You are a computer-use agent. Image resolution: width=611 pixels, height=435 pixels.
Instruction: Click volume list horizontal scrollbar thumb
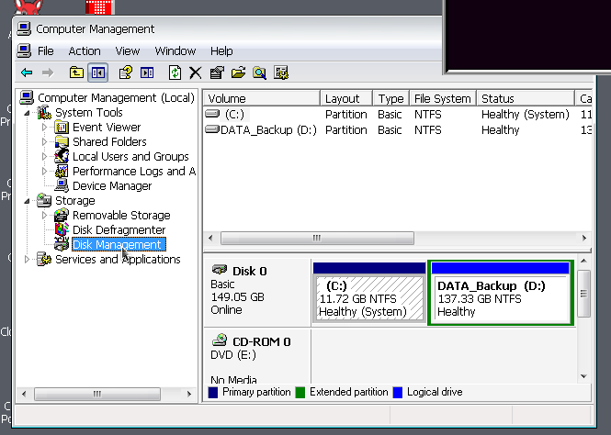317,238
